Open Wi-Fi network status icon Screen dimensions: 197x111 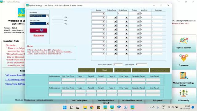[169, 107]
